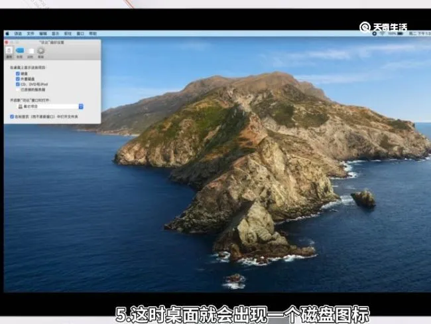Image resolution: width=431 pixels, height=324 pixels.
Task: Uncheck the 外置磁盘 (External disks) checkbox
Action: [x=18, y=79]
